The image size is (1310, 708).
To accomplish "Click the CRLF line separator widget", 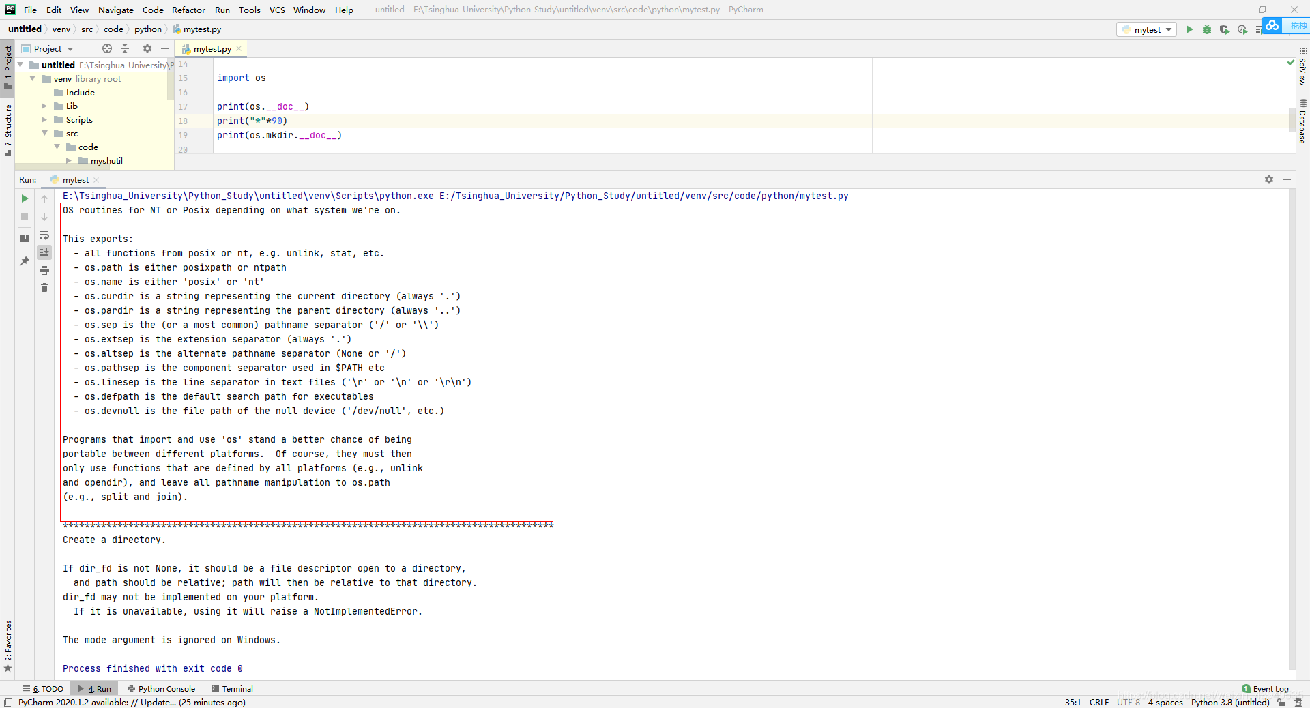I will coord(1098,703).
